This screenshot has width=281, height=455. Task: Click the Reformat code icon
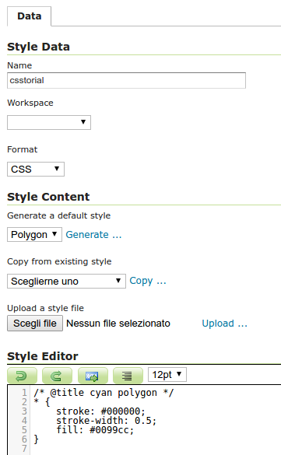128,376
